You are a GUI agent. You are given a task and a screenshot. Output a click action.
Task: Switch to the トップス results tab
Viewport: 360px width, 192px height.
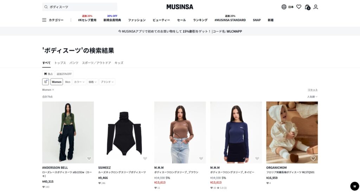tap(60, 63)
